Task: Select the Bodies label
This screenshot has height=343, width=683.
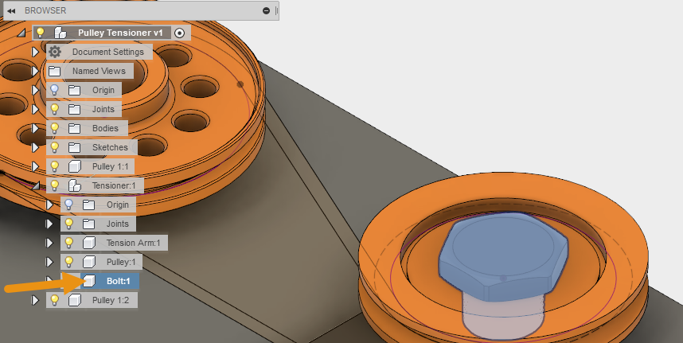Action: [105, 128]
